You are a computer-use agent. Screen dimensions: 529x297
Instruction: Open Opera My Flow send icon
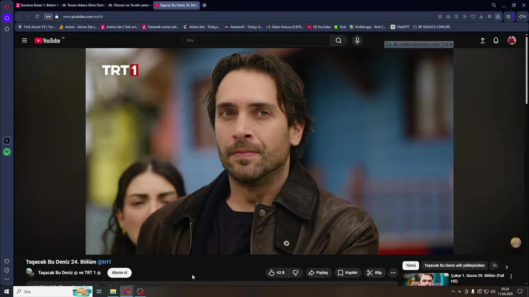pos(465,16)
